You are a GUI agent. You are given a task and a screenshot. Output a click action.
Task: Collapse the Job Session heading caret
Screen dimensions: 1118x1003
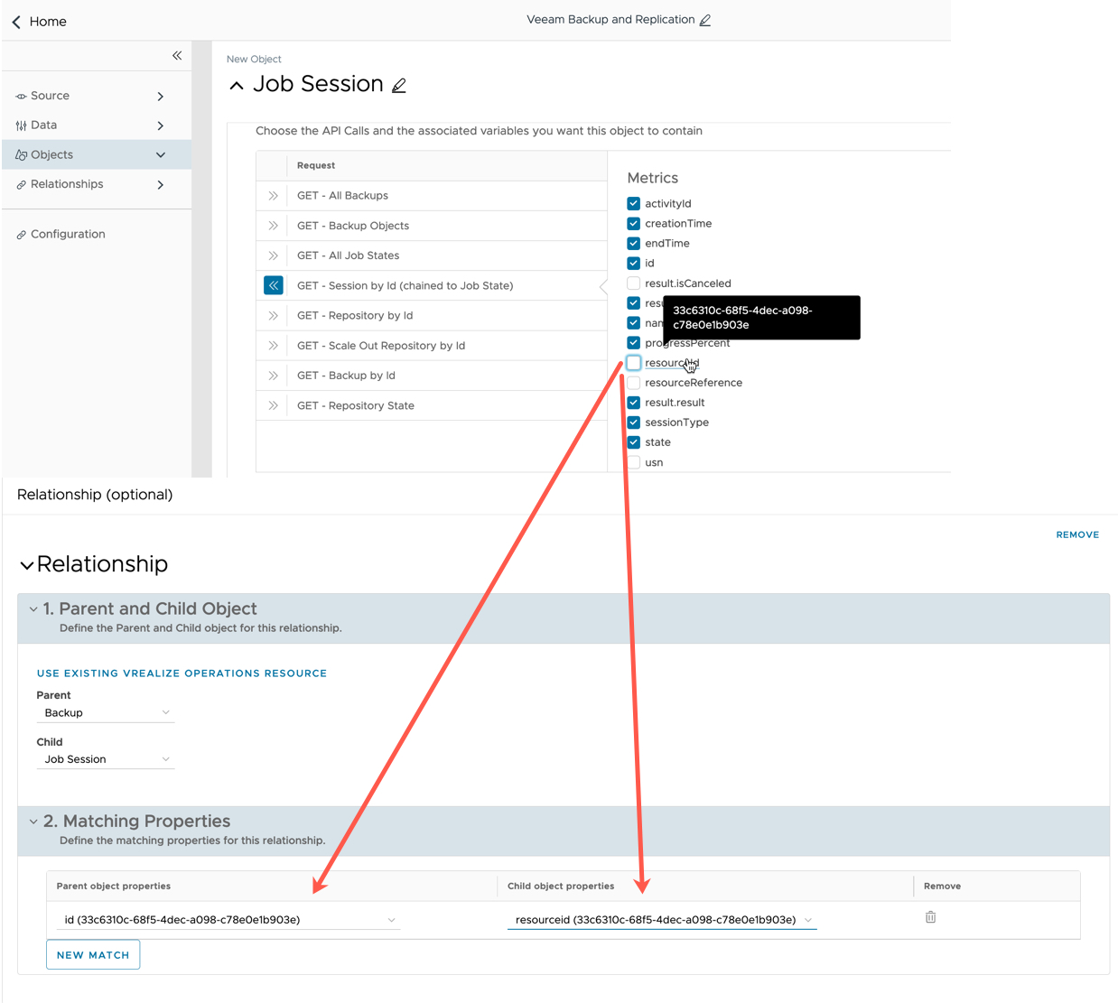pos(237,86)
